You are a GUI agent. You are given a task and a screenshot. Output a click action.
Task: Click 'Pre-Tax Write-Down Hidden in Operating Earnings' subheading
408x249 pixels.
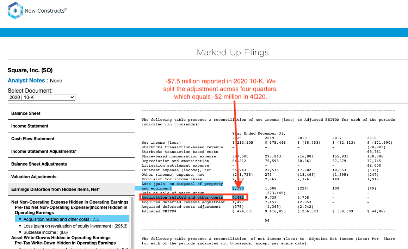click(x=65, y=243)
